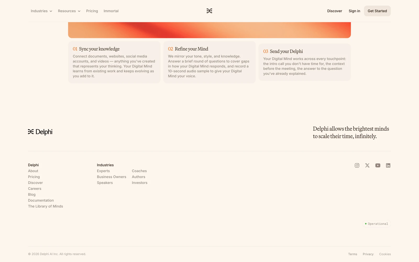This screenshot has width=419, height=262.
Task: Select the Coaches industry link
Action: click(x=139, y=171)
